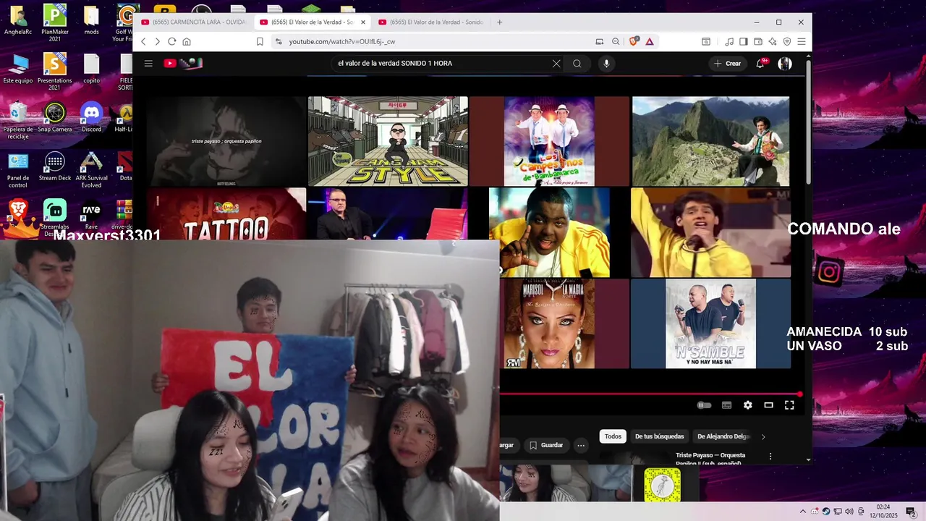The height and width of the screenshot is (521, 926).
Task: Reload the current YouTube page
Action: pyautogui.click(x=171, y=42)
